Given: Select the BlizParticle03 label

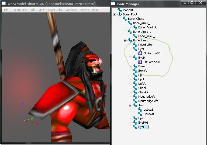Looking at the screenshot, I should [x=152, y=53].
